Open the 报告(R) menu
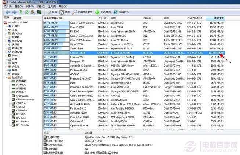The width and height of the screenshot is (240, 155). (29, 7)
